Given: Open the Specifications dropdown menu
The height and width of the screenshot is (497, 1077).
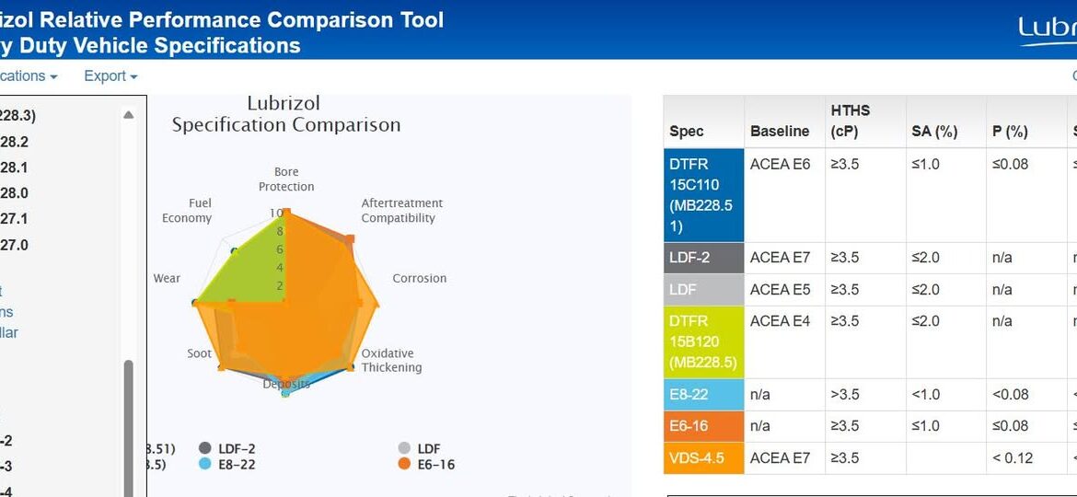Looking at the screenshot, I should tap(28, 76).
